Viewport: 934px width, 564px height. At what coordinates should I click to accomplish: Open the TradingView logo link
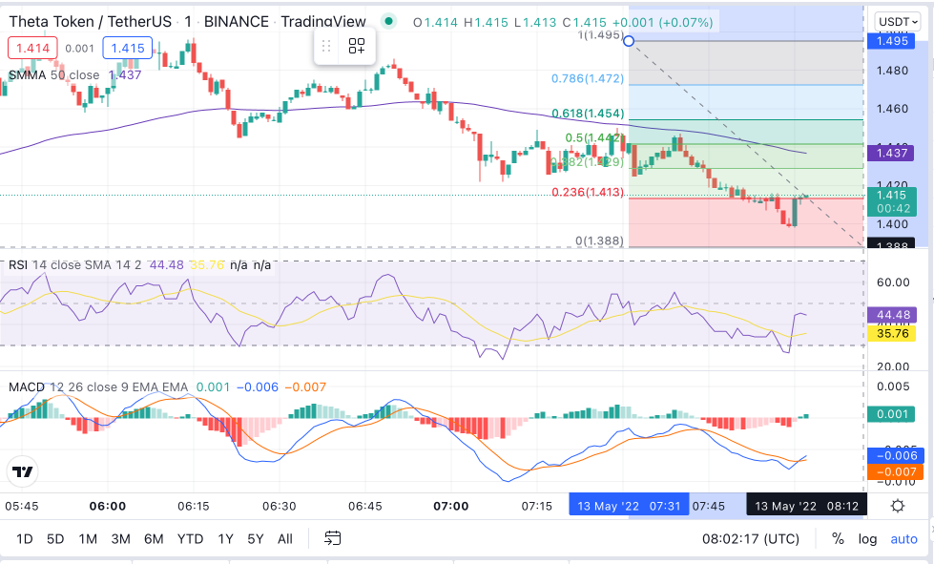point(23,471)
